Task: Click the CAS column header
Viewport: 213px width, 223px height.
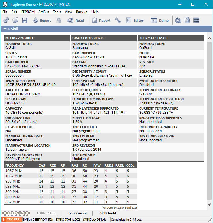Action: click(42, 165)
